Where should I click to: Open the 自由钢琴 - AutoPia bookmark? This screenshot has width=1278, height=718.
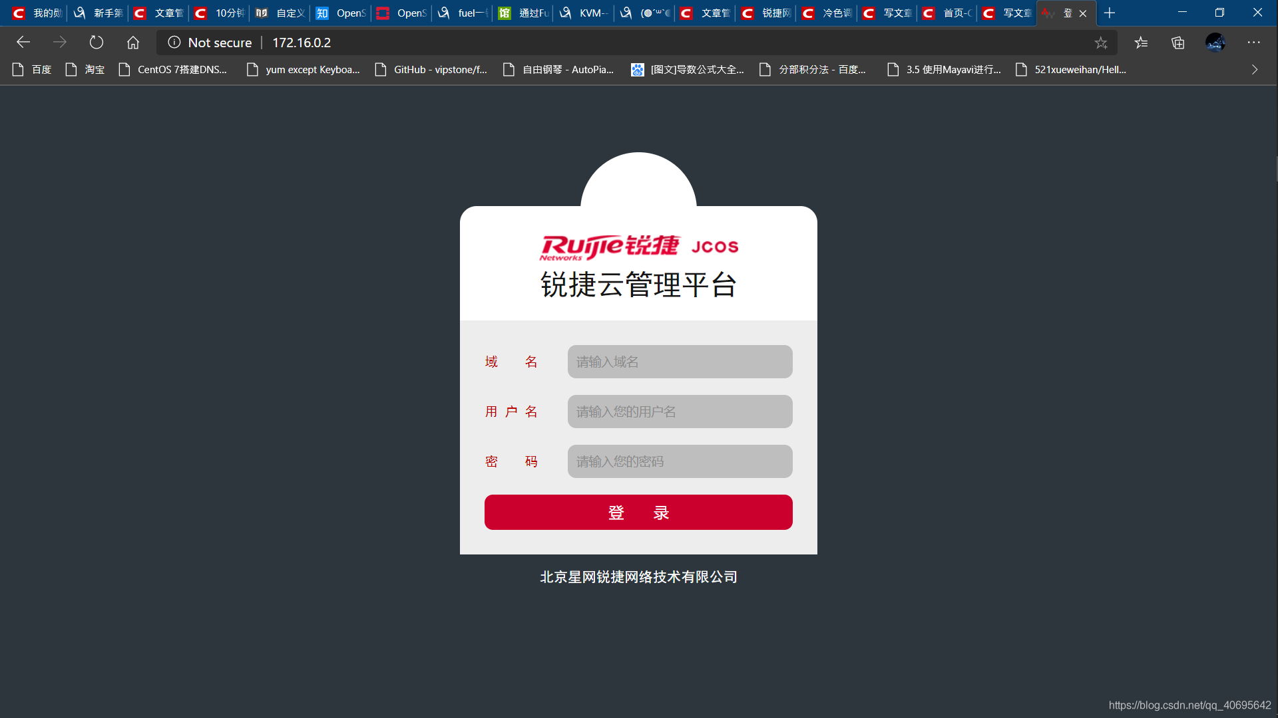pos(558,70)
